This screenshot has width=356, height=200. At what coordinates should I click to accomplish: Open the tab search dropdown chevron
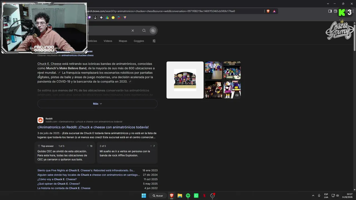[328, 4]
